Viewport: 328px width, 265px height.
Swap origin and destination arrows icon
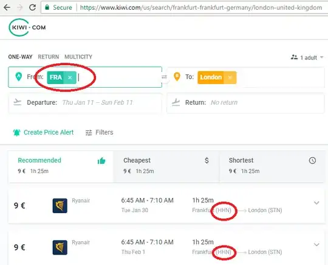[x=164, y=77]
